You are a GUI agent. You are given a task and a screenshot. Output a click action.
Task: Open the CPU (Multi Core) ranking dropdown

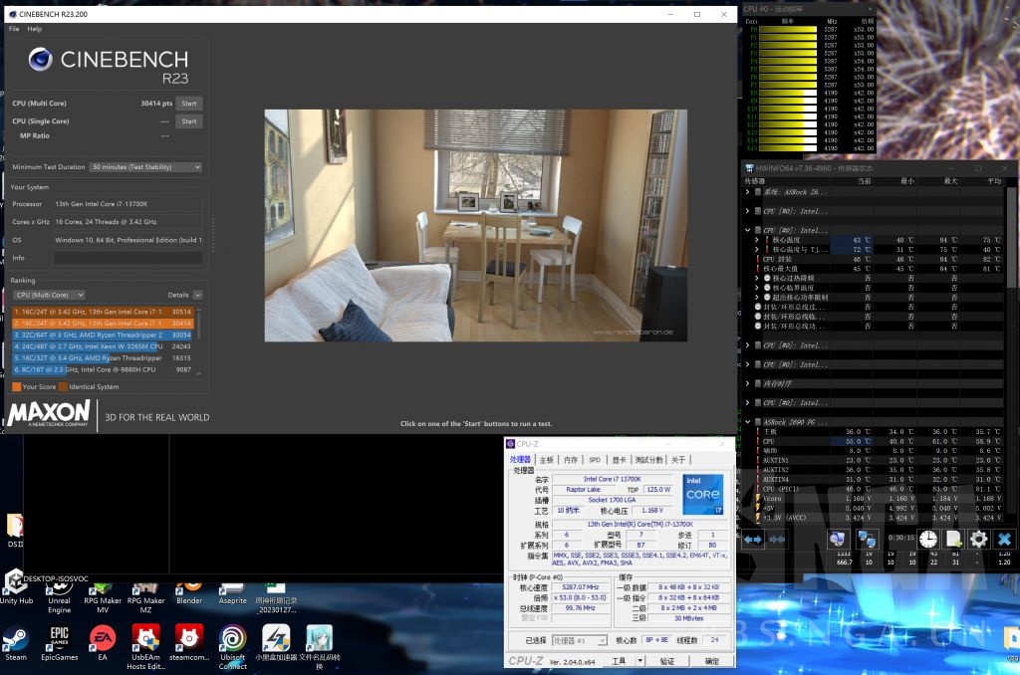click(48, 295)
